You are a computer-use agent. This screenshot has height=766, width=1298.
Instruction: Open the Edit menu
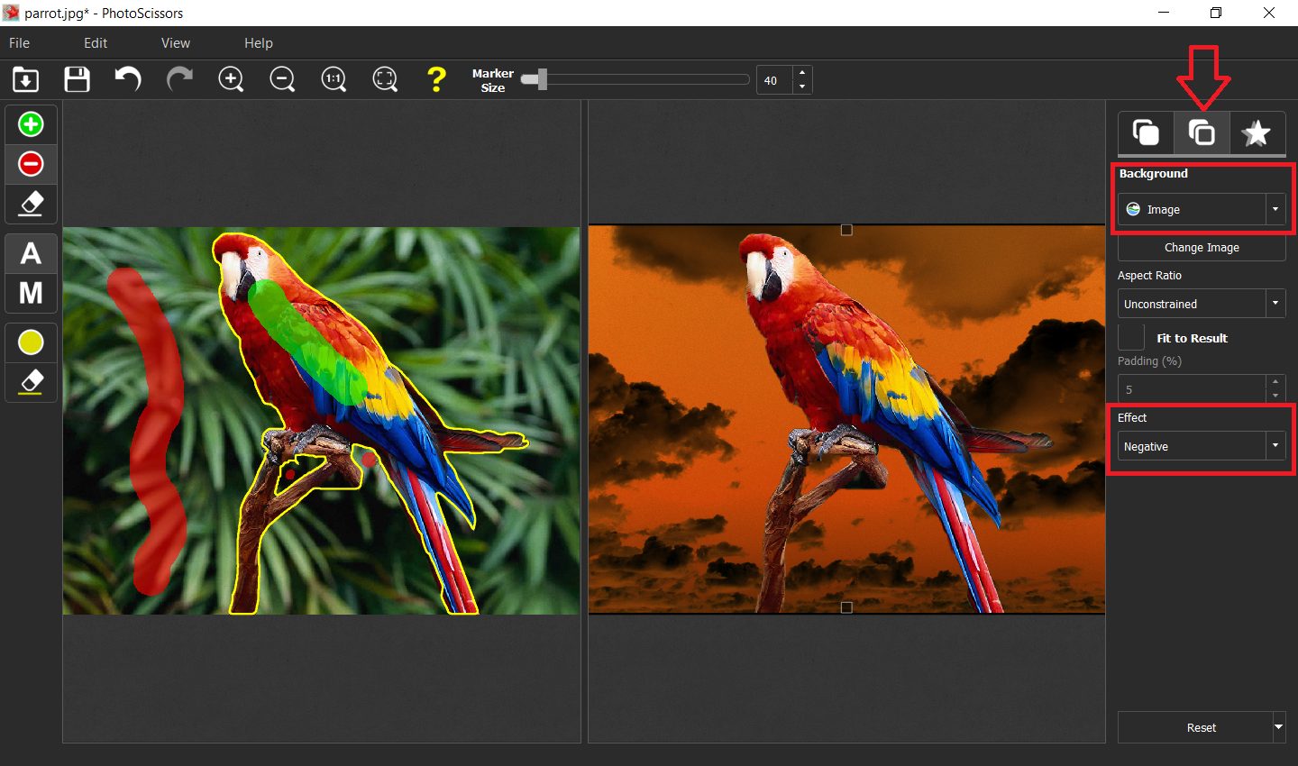[95, 42]
